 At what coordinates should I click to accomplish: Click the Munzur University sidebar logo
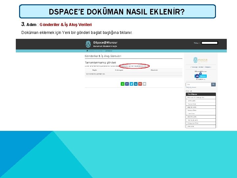[x=200, y=60]
